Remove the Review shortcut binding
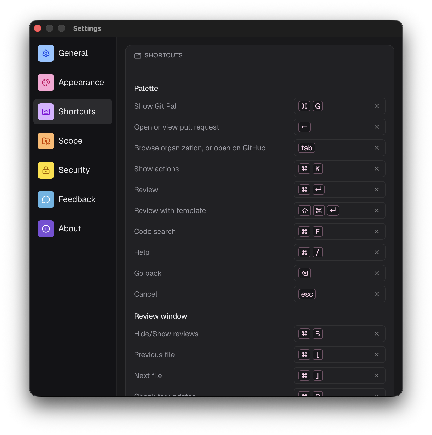The image size is (432, 435). (x=376, y=190)
